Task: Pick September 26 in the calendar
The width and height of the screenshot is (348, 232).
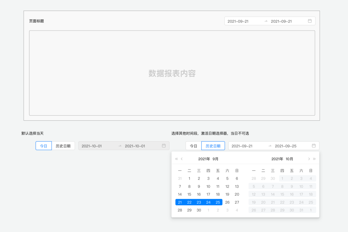Action: pos(227,202)
